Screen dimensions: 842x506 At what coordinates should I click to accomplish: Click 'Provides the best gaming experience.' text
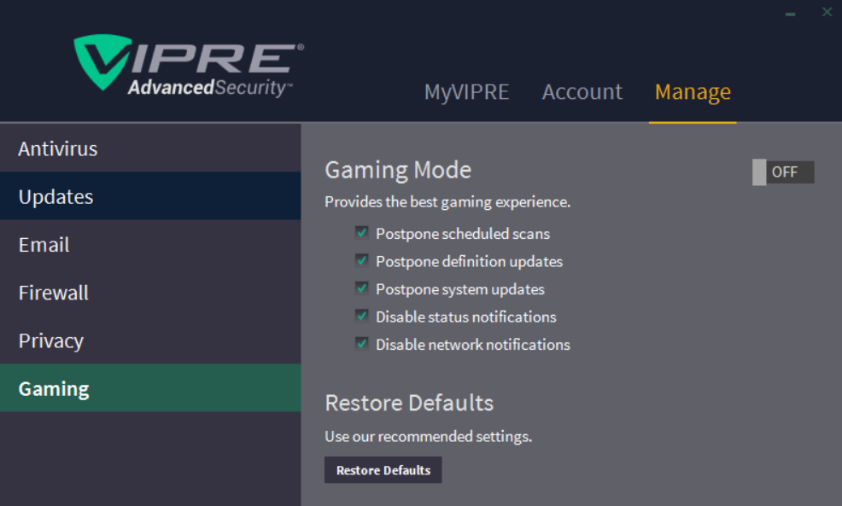pyautogui.click(x=447, y=201)
